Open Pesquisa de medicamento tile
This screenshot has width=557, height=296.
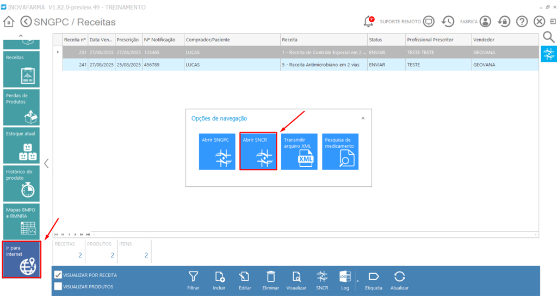pyautogui.click(x=341, y=152)
